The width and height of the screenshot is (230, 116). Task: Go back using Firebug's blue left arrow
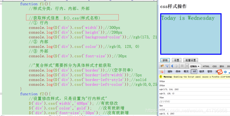(172, 66)
